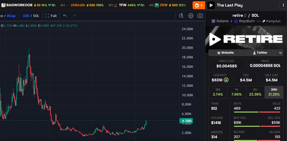
Task: Click the 20.00M price axis label
Action: (187, 48)
